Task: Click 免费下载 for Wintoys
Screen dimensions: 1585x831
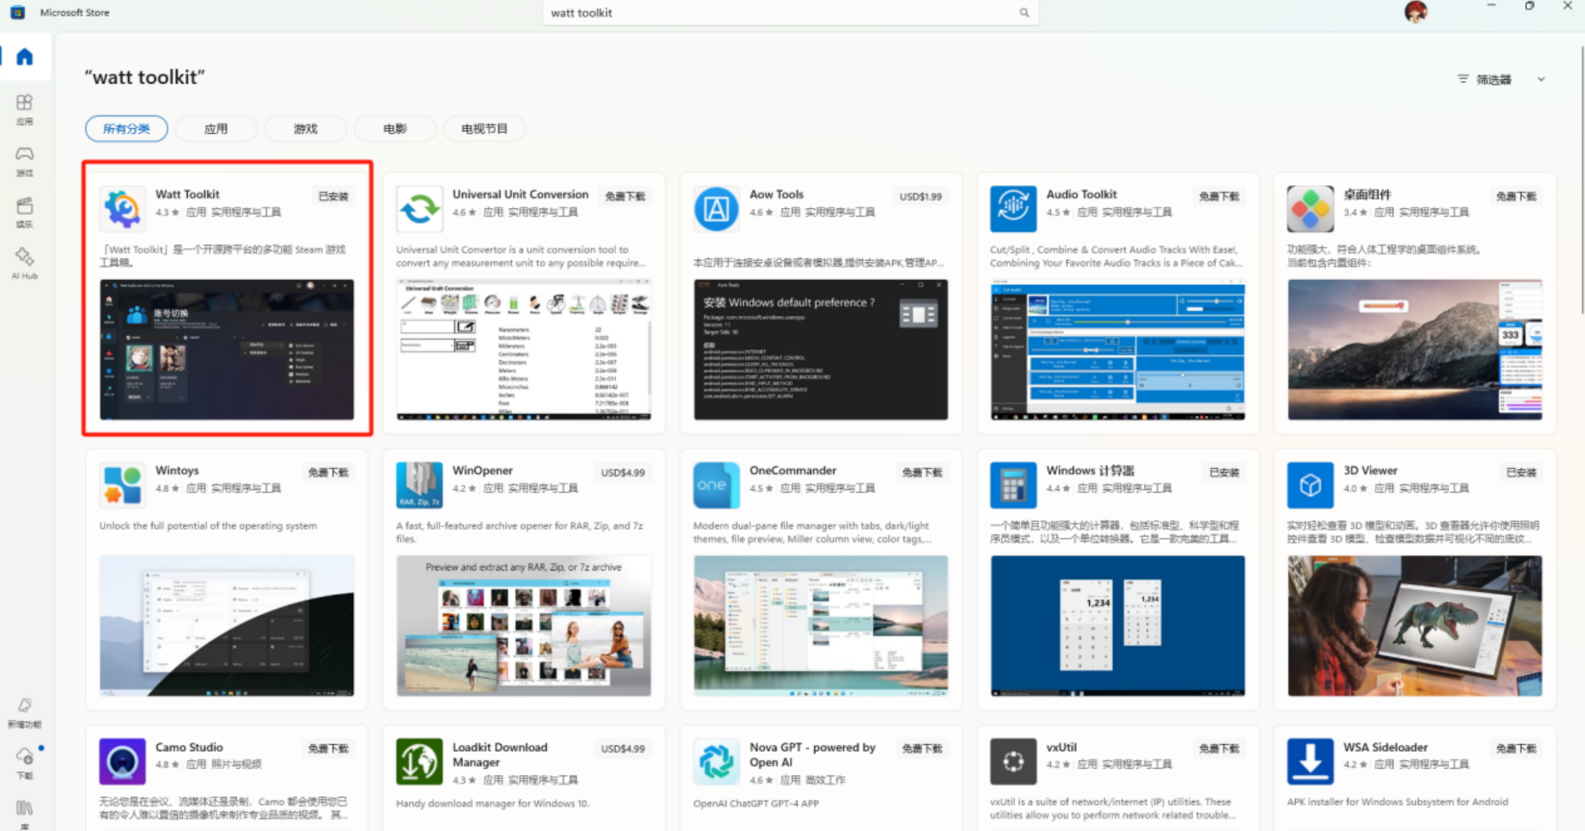Action: 328,472
